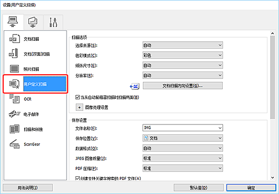Open the 选择来源 source dropdown
Image resolution: width=279 pixels, height=194 pixels.
[x=183, y=45]
